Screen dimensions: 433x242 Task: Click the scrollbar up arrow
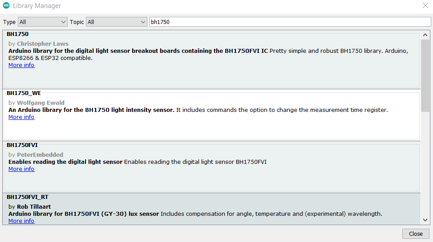425,35
